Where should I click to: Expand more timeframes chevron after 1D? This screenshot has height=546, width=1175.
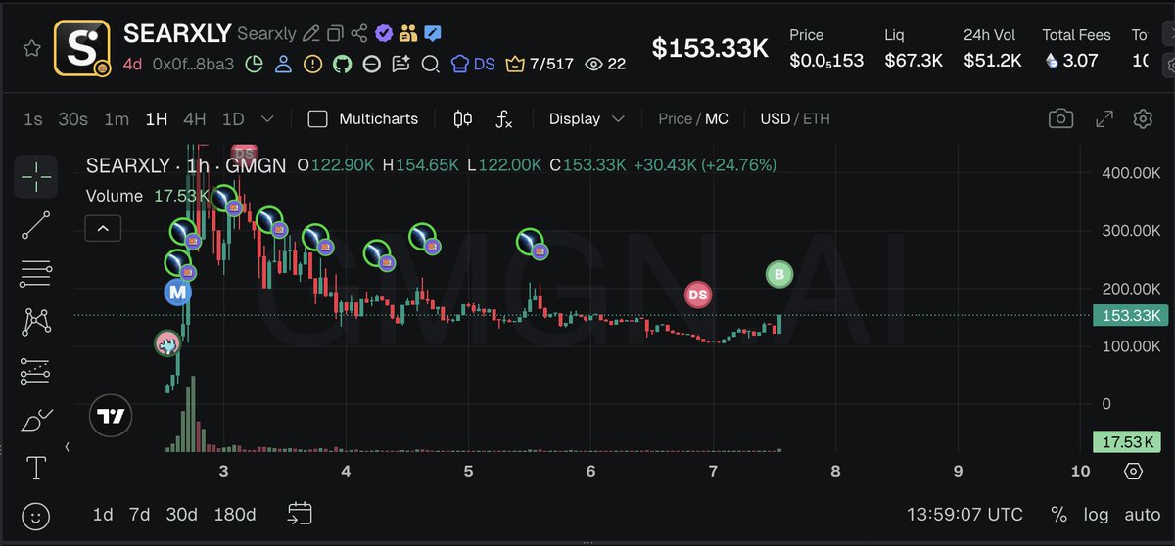coord(267,119)
